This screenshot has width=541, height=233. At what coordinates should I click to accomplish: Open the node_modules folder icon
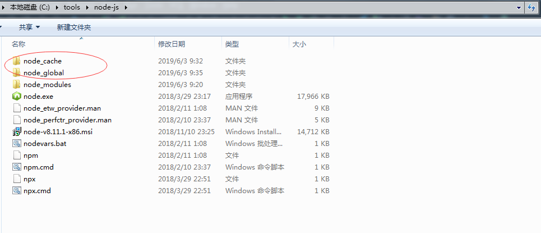[16, 84]
